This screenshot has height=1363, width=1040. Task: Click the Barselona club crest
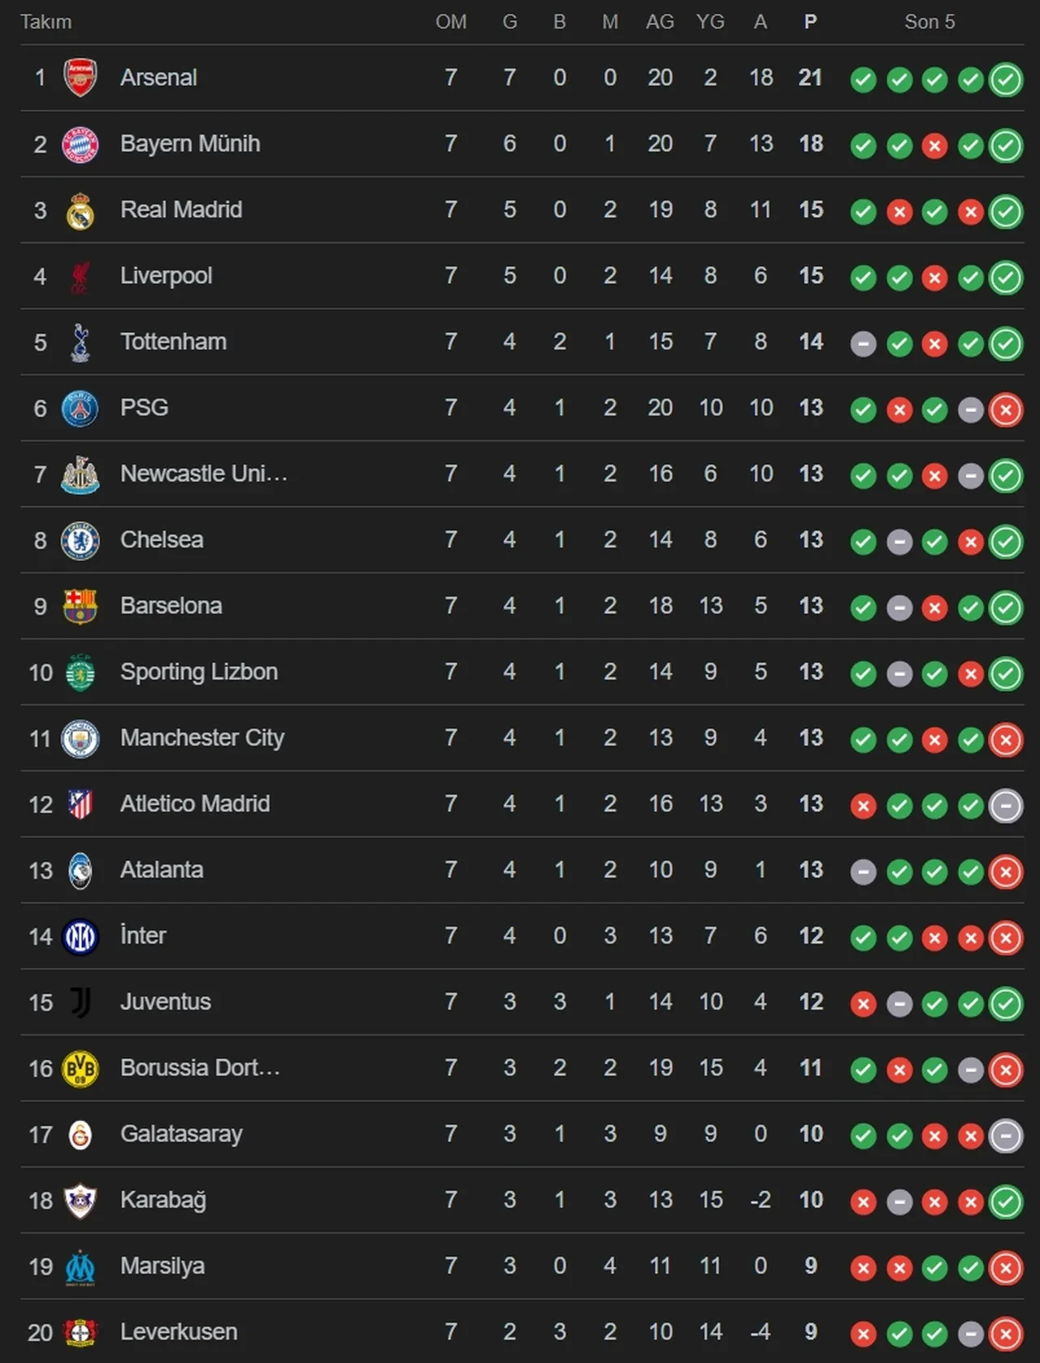click(x=80, y=607)
